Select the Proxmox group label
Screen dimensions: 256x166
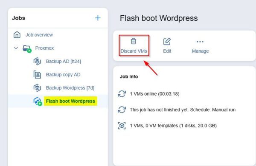[44, 48]
